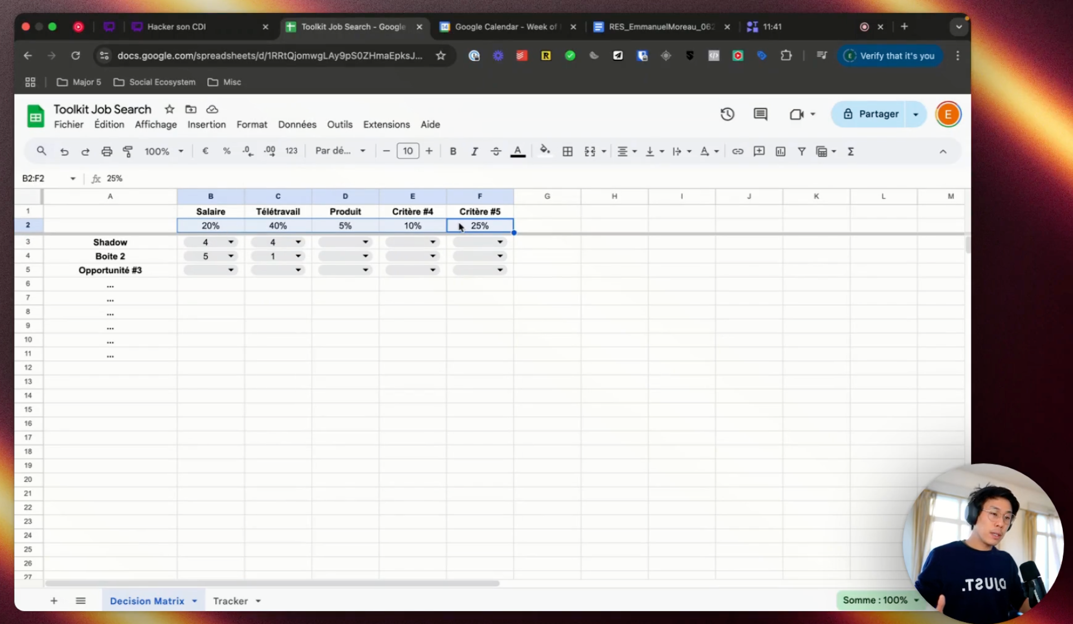This screenshot has height=624, width=1073.
Task: Open the Google Sheets home icon
Action: pos(36,116)
